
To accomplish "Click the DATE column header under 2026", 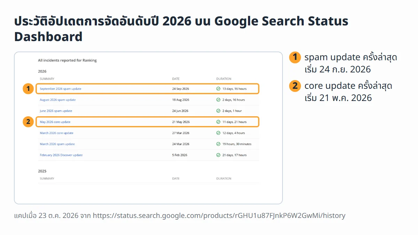I will pos(176,79).
